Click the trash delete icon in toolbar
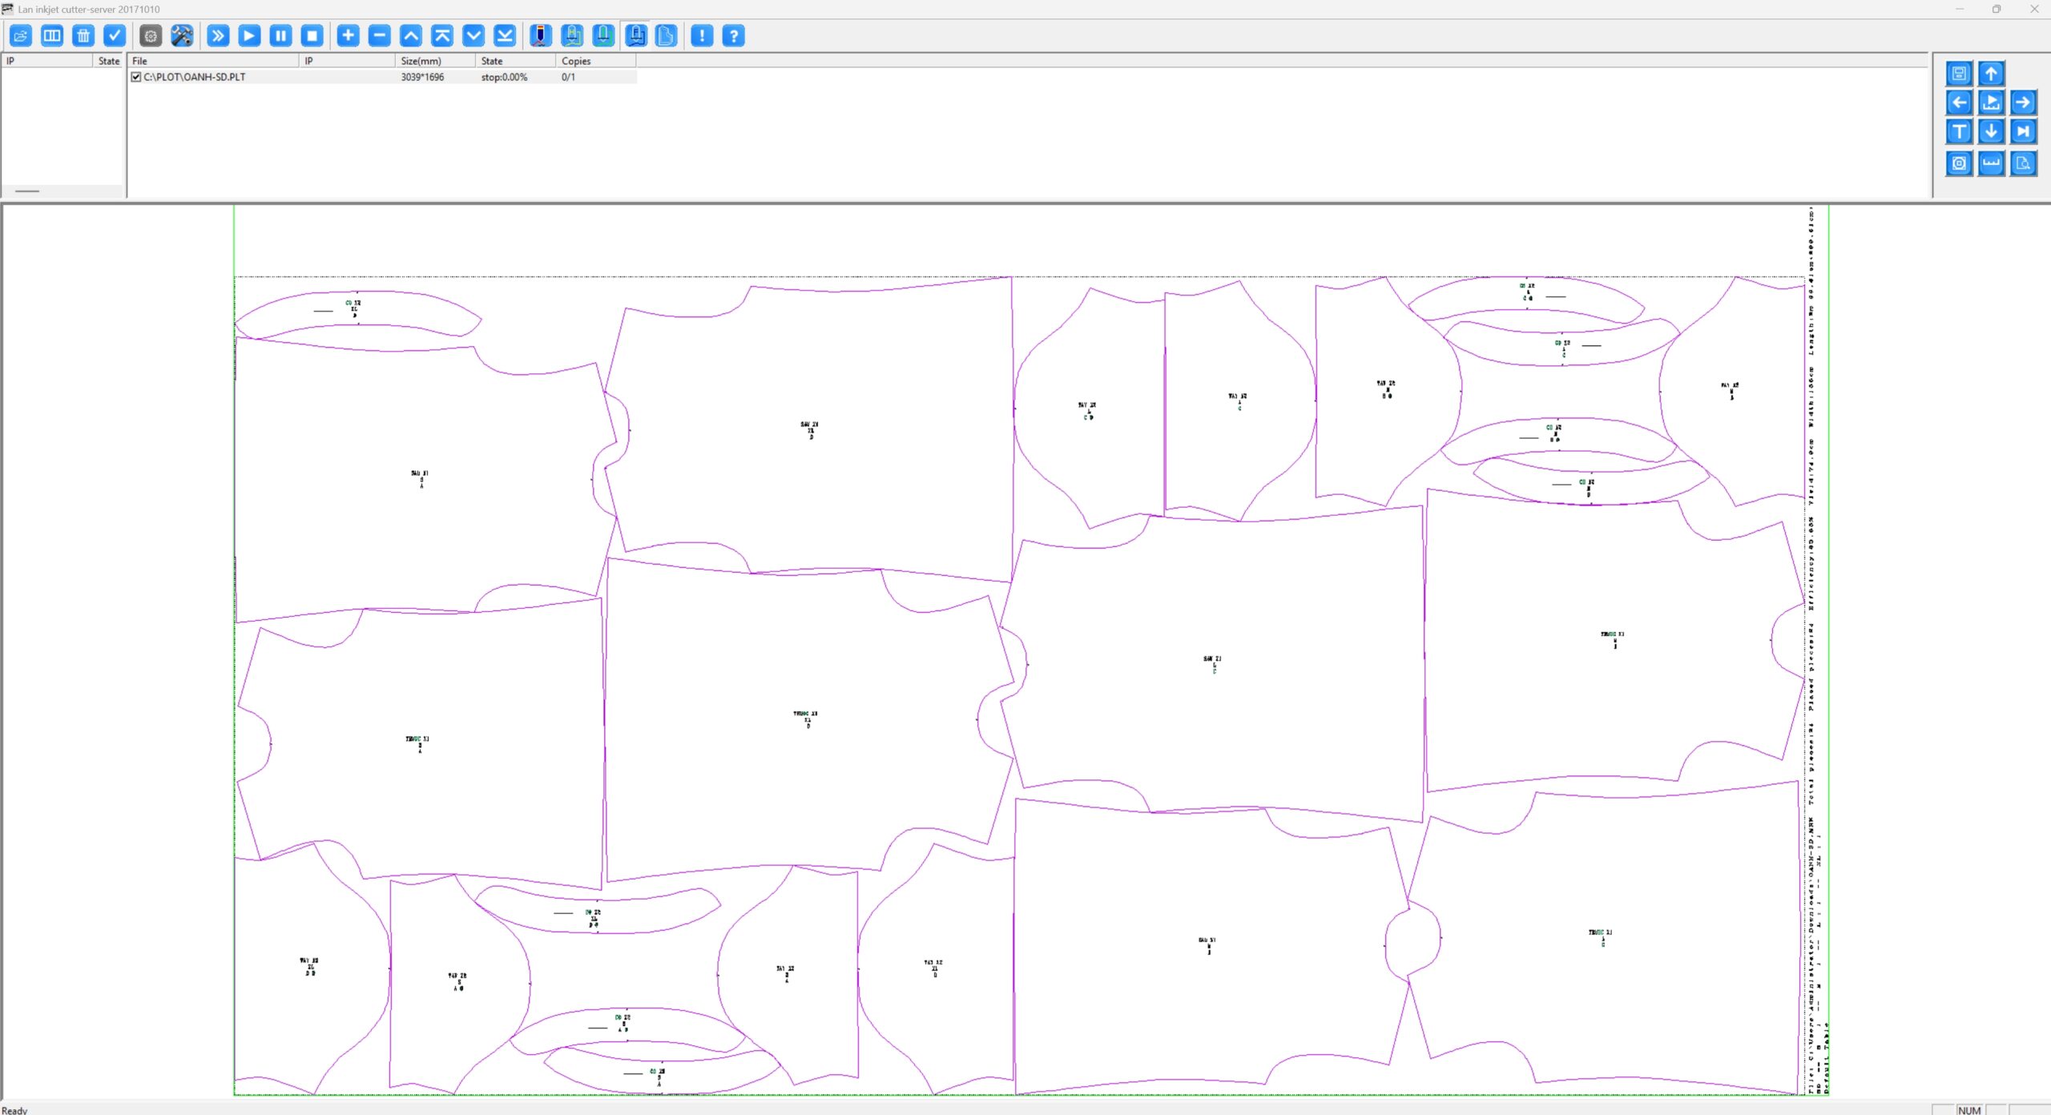 83,36
